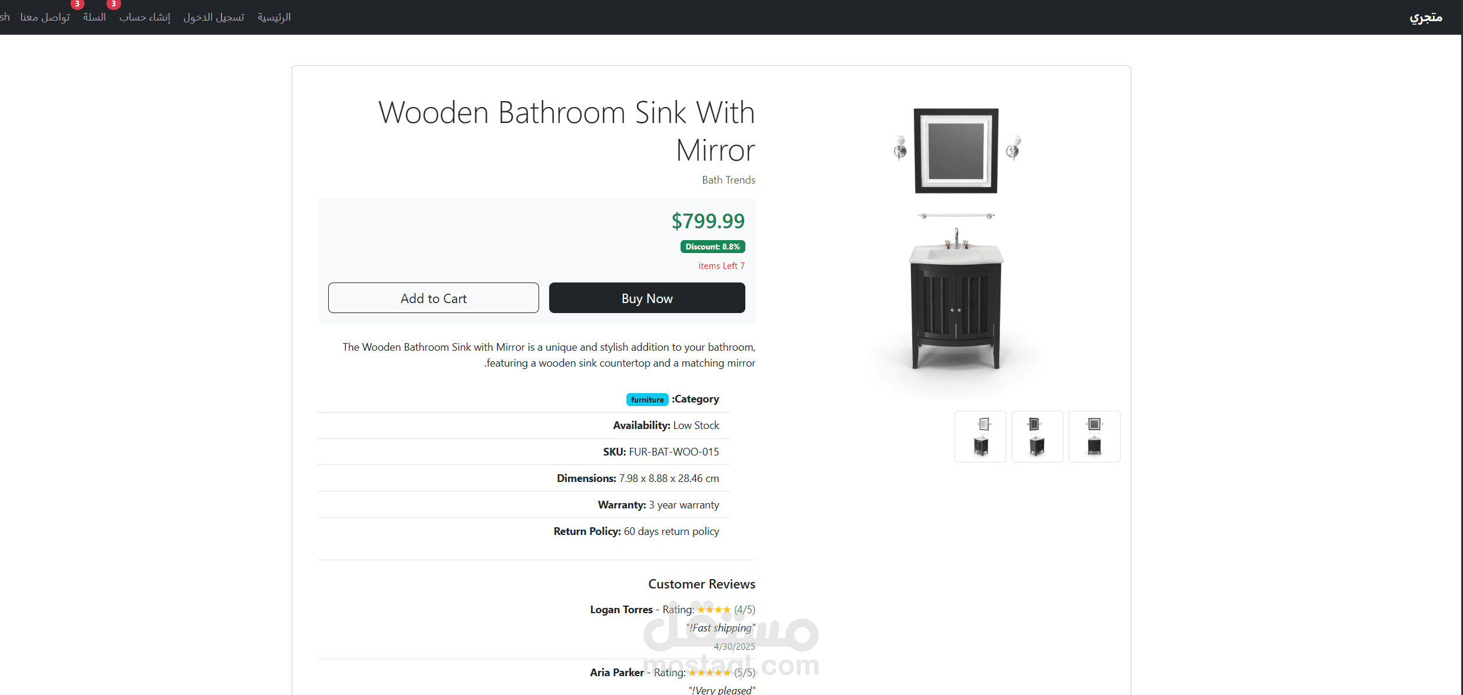Click Logan Torres' four-star rating
Viewport: 1463px width, 695px height.
point(714,610)
